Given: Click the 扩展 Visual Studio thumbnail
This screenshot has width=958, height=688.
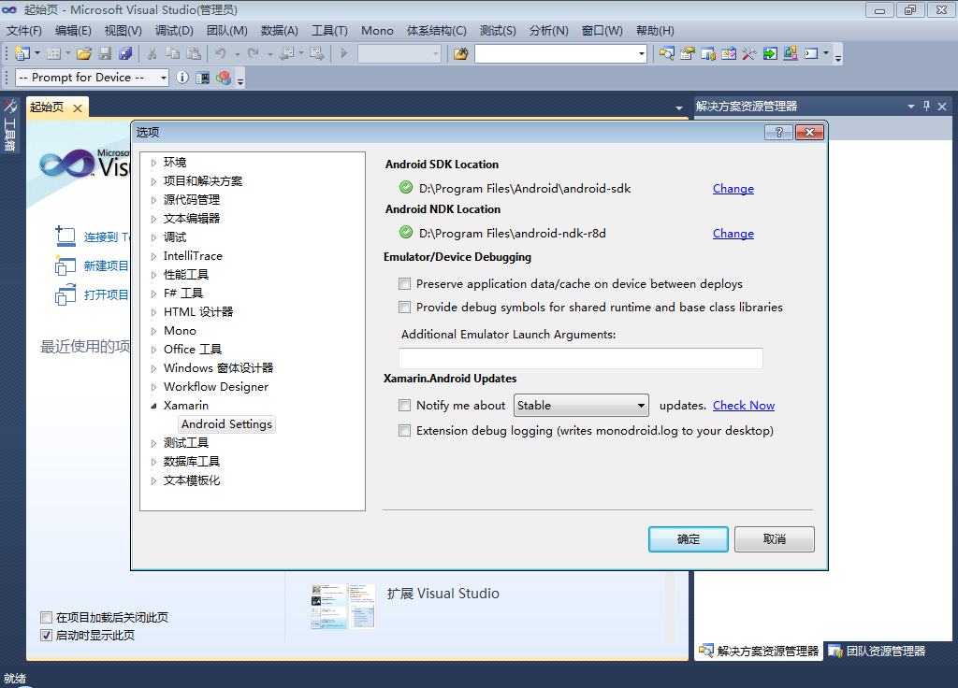Looking at the screenshot, I should [342, 606].
